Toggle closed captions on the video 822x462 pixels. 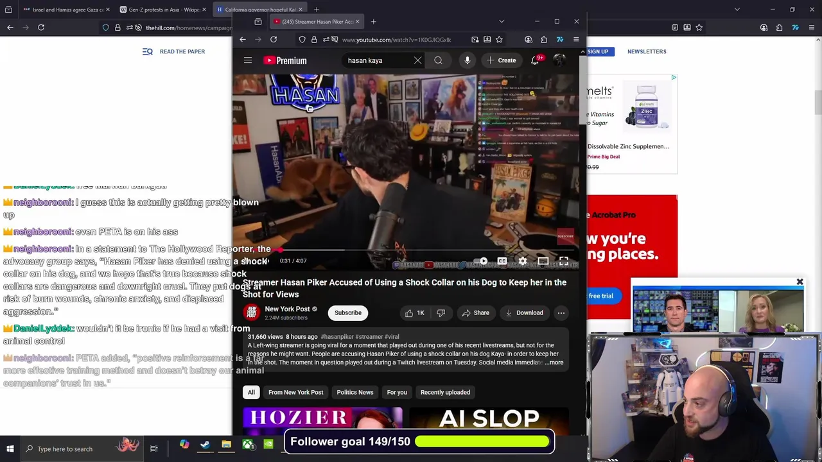click(502, 261)
